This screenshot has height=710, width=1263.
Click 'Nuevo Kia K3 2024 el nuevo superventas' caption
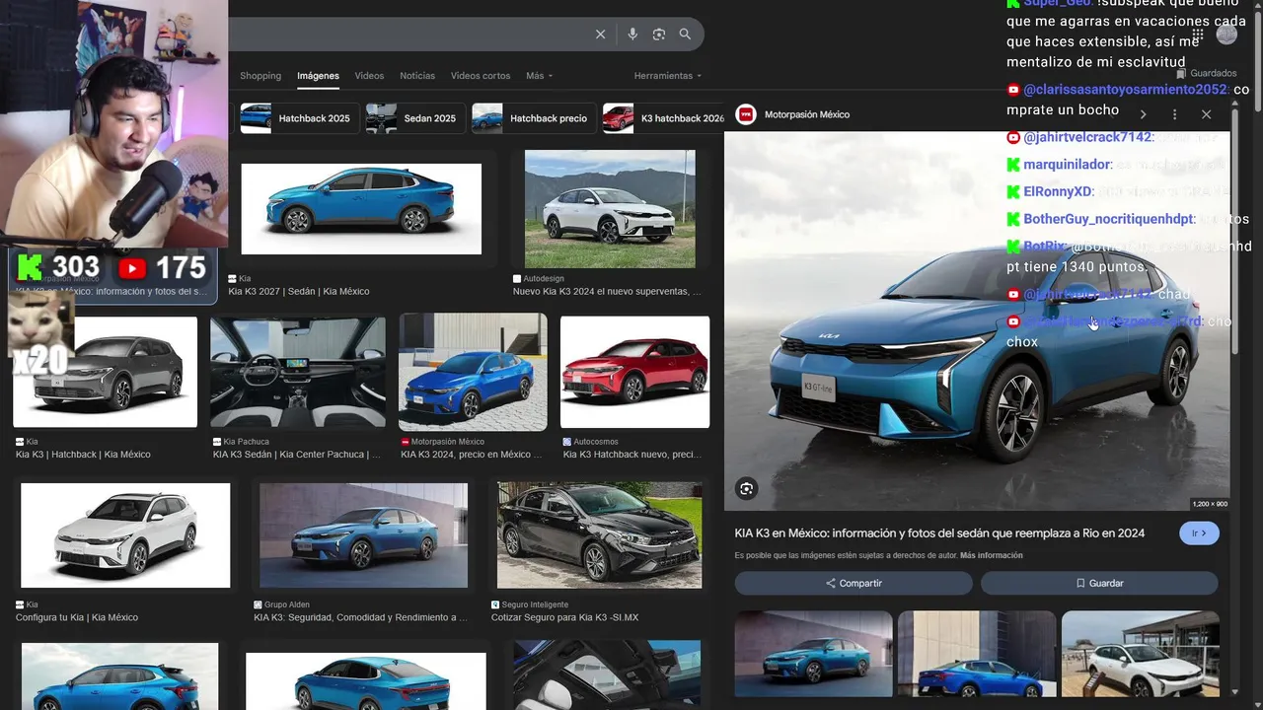[607, 291]
